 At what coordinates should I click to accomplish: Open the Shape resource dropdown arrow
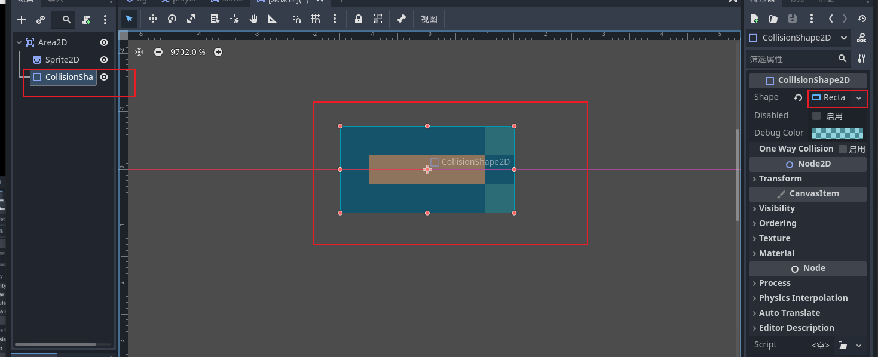pyautogui.click(x=859, y=97)
